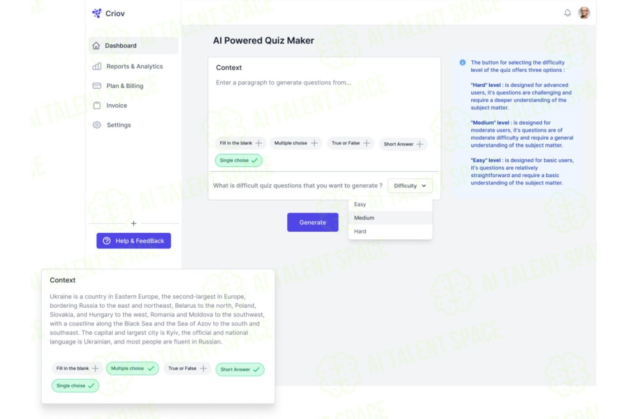
Task: Click the Criov logo icon
Action: click(x=97, y=13)
